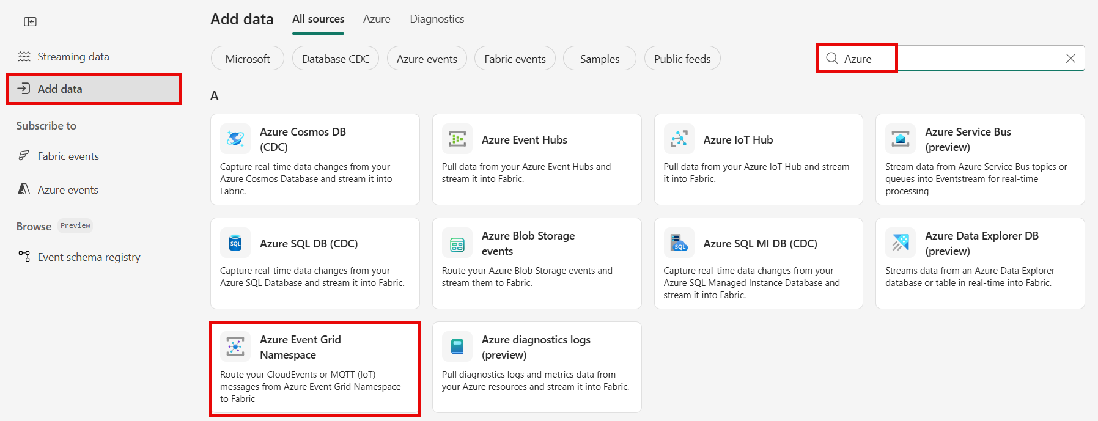Select the Azure Event Hubs title
Screen dimensions: 1098x421
[x=525, y=139]
